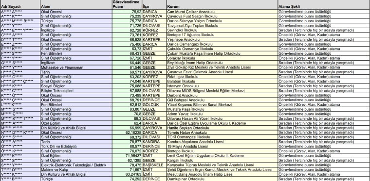Select cell 'Yücel Koyuncu Bilim ve Sanat Merkezi'
Viewport: 370px width, 181px height.
[x=222, y=105]
